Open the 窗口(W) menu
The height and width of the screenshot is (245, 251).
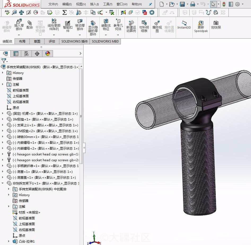click(122, 4)
